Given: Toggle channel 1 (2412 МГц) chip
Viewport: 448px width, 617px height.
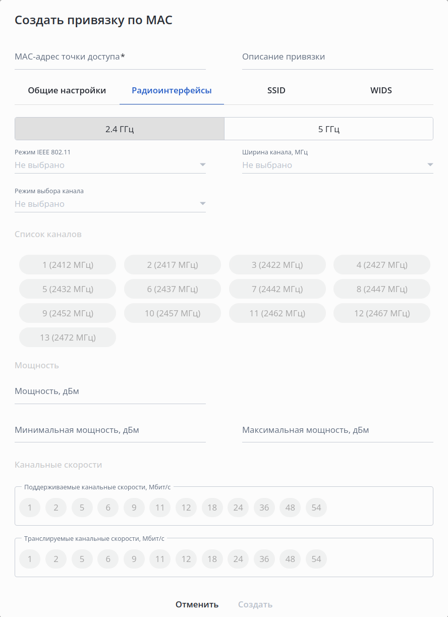Looking at the screenshot, I should pyautogui.click(x=68, y=265).
